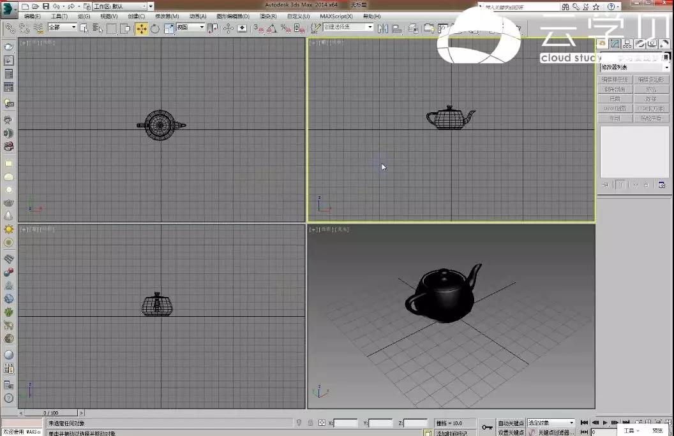Click the New Scene icon
Image resolution: width=674 pixels, height=436 pixels.
[x=26, y=6]
